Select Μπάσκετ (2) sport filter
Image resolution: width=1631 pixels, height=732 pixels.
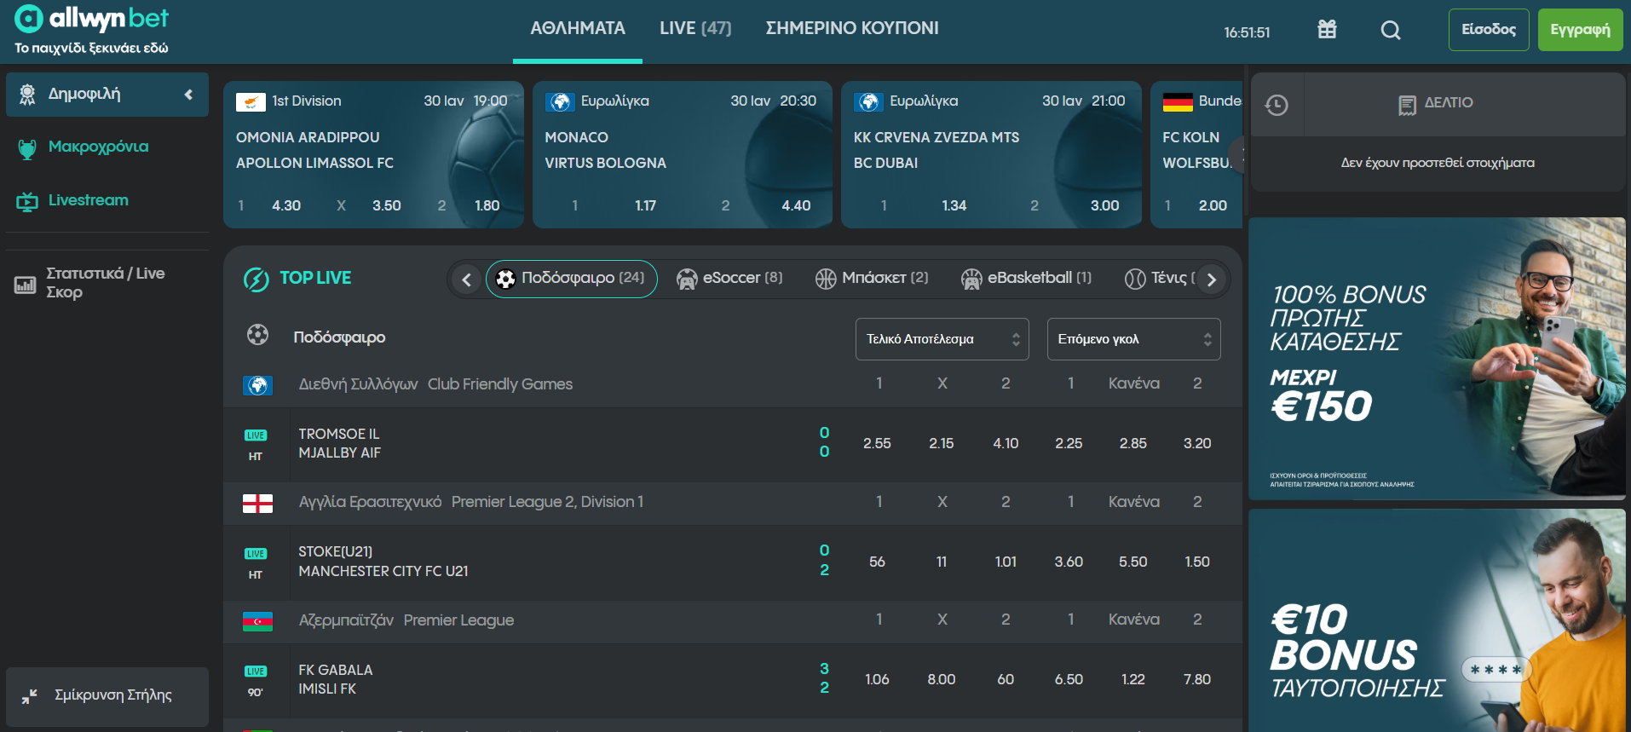tap(872, 279)
